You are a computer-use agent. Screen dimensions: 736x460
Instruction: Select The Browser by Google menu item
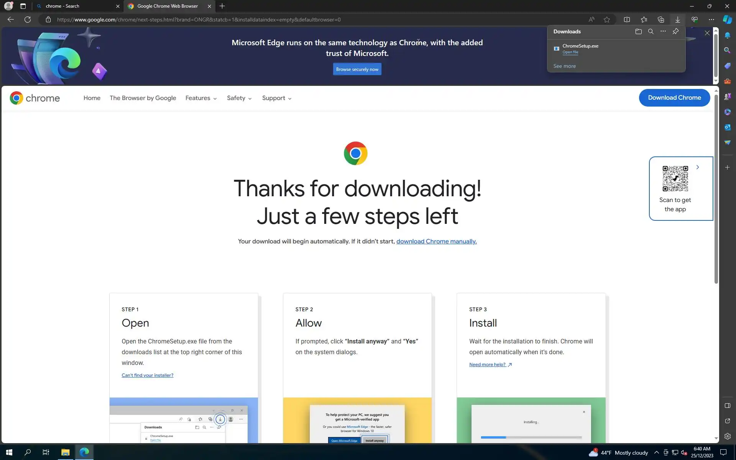(143, 98)
